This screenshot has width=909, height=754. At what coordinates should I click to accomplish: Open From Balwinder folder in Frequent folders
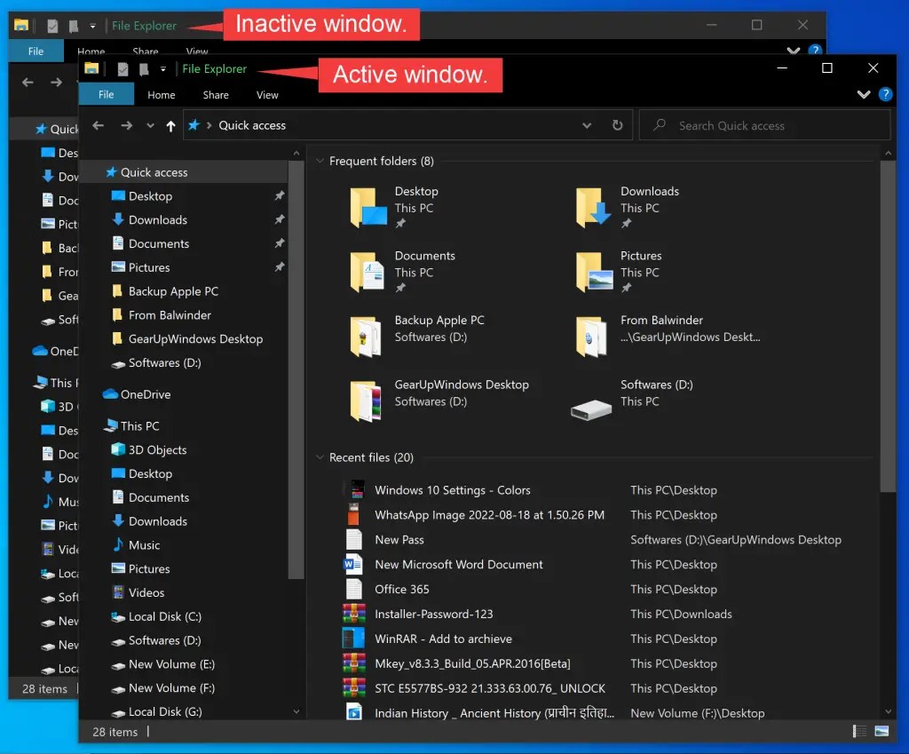(x=591, y=336)
